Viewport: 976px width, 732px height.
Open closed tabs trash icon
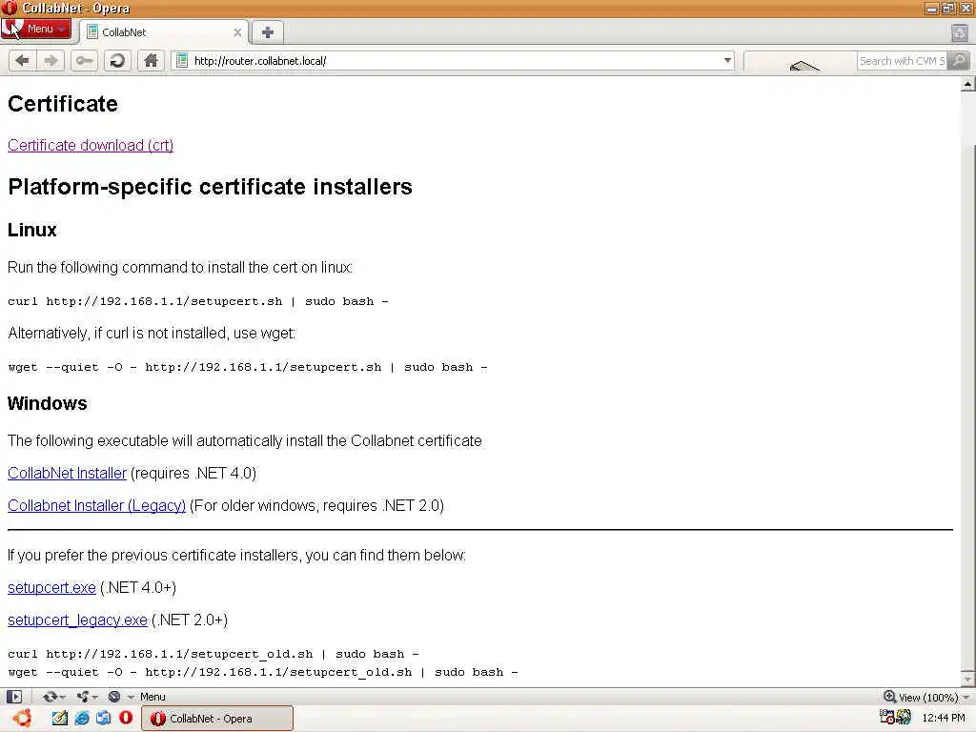[x=961, y=32]
